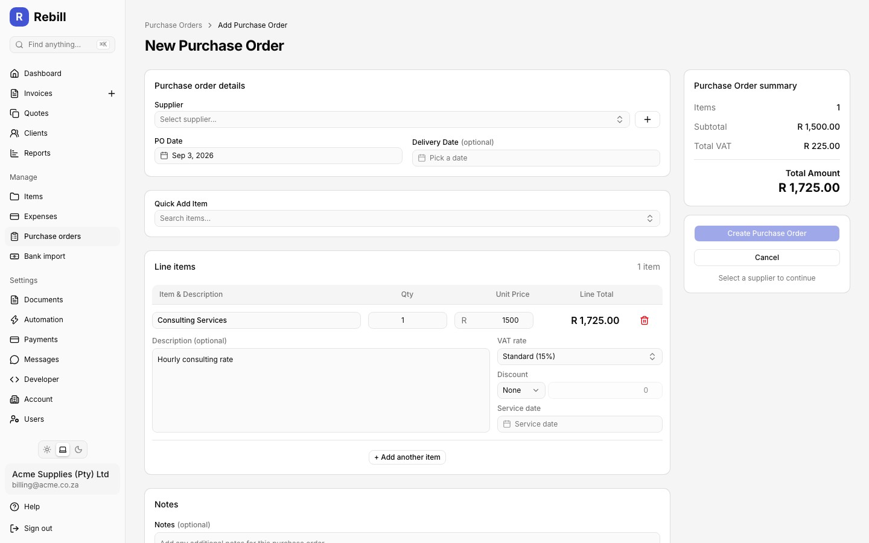Click the unit price field showing 1500
Screen dimensions: 869x543
[x=494, y=320]
